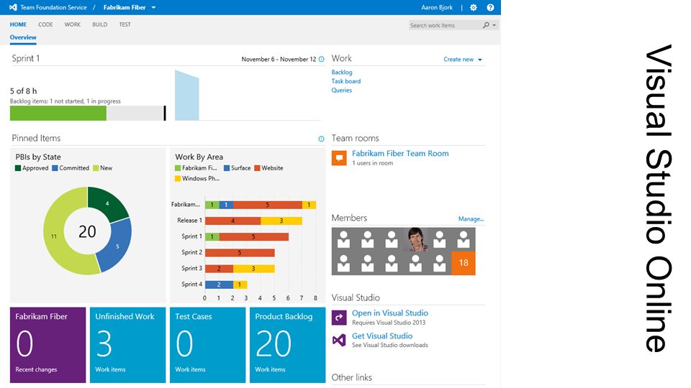The image size is (691, 388).
Task: Open the Product Backlog tile
Action: [287, 345]
